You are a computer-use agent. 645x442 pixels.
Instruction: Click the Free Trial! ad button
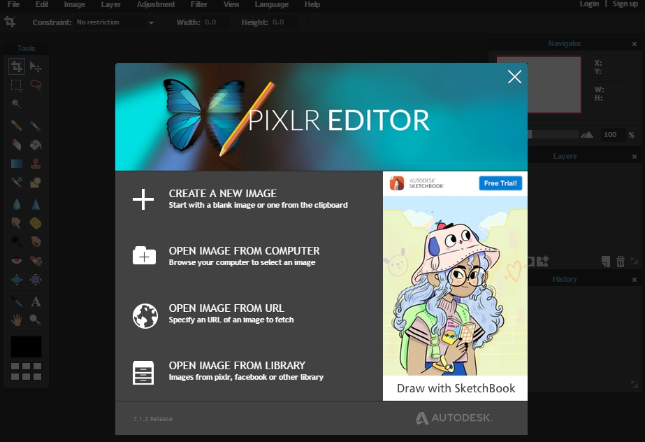500,183
